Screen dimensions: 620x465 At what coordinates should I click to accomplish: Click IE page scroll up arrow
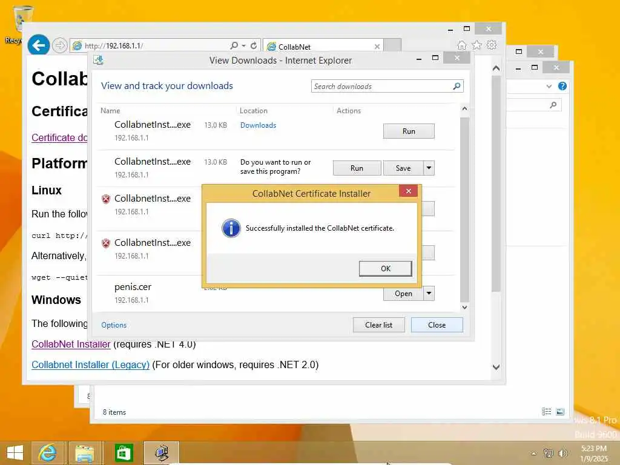[x=496, y=68]
